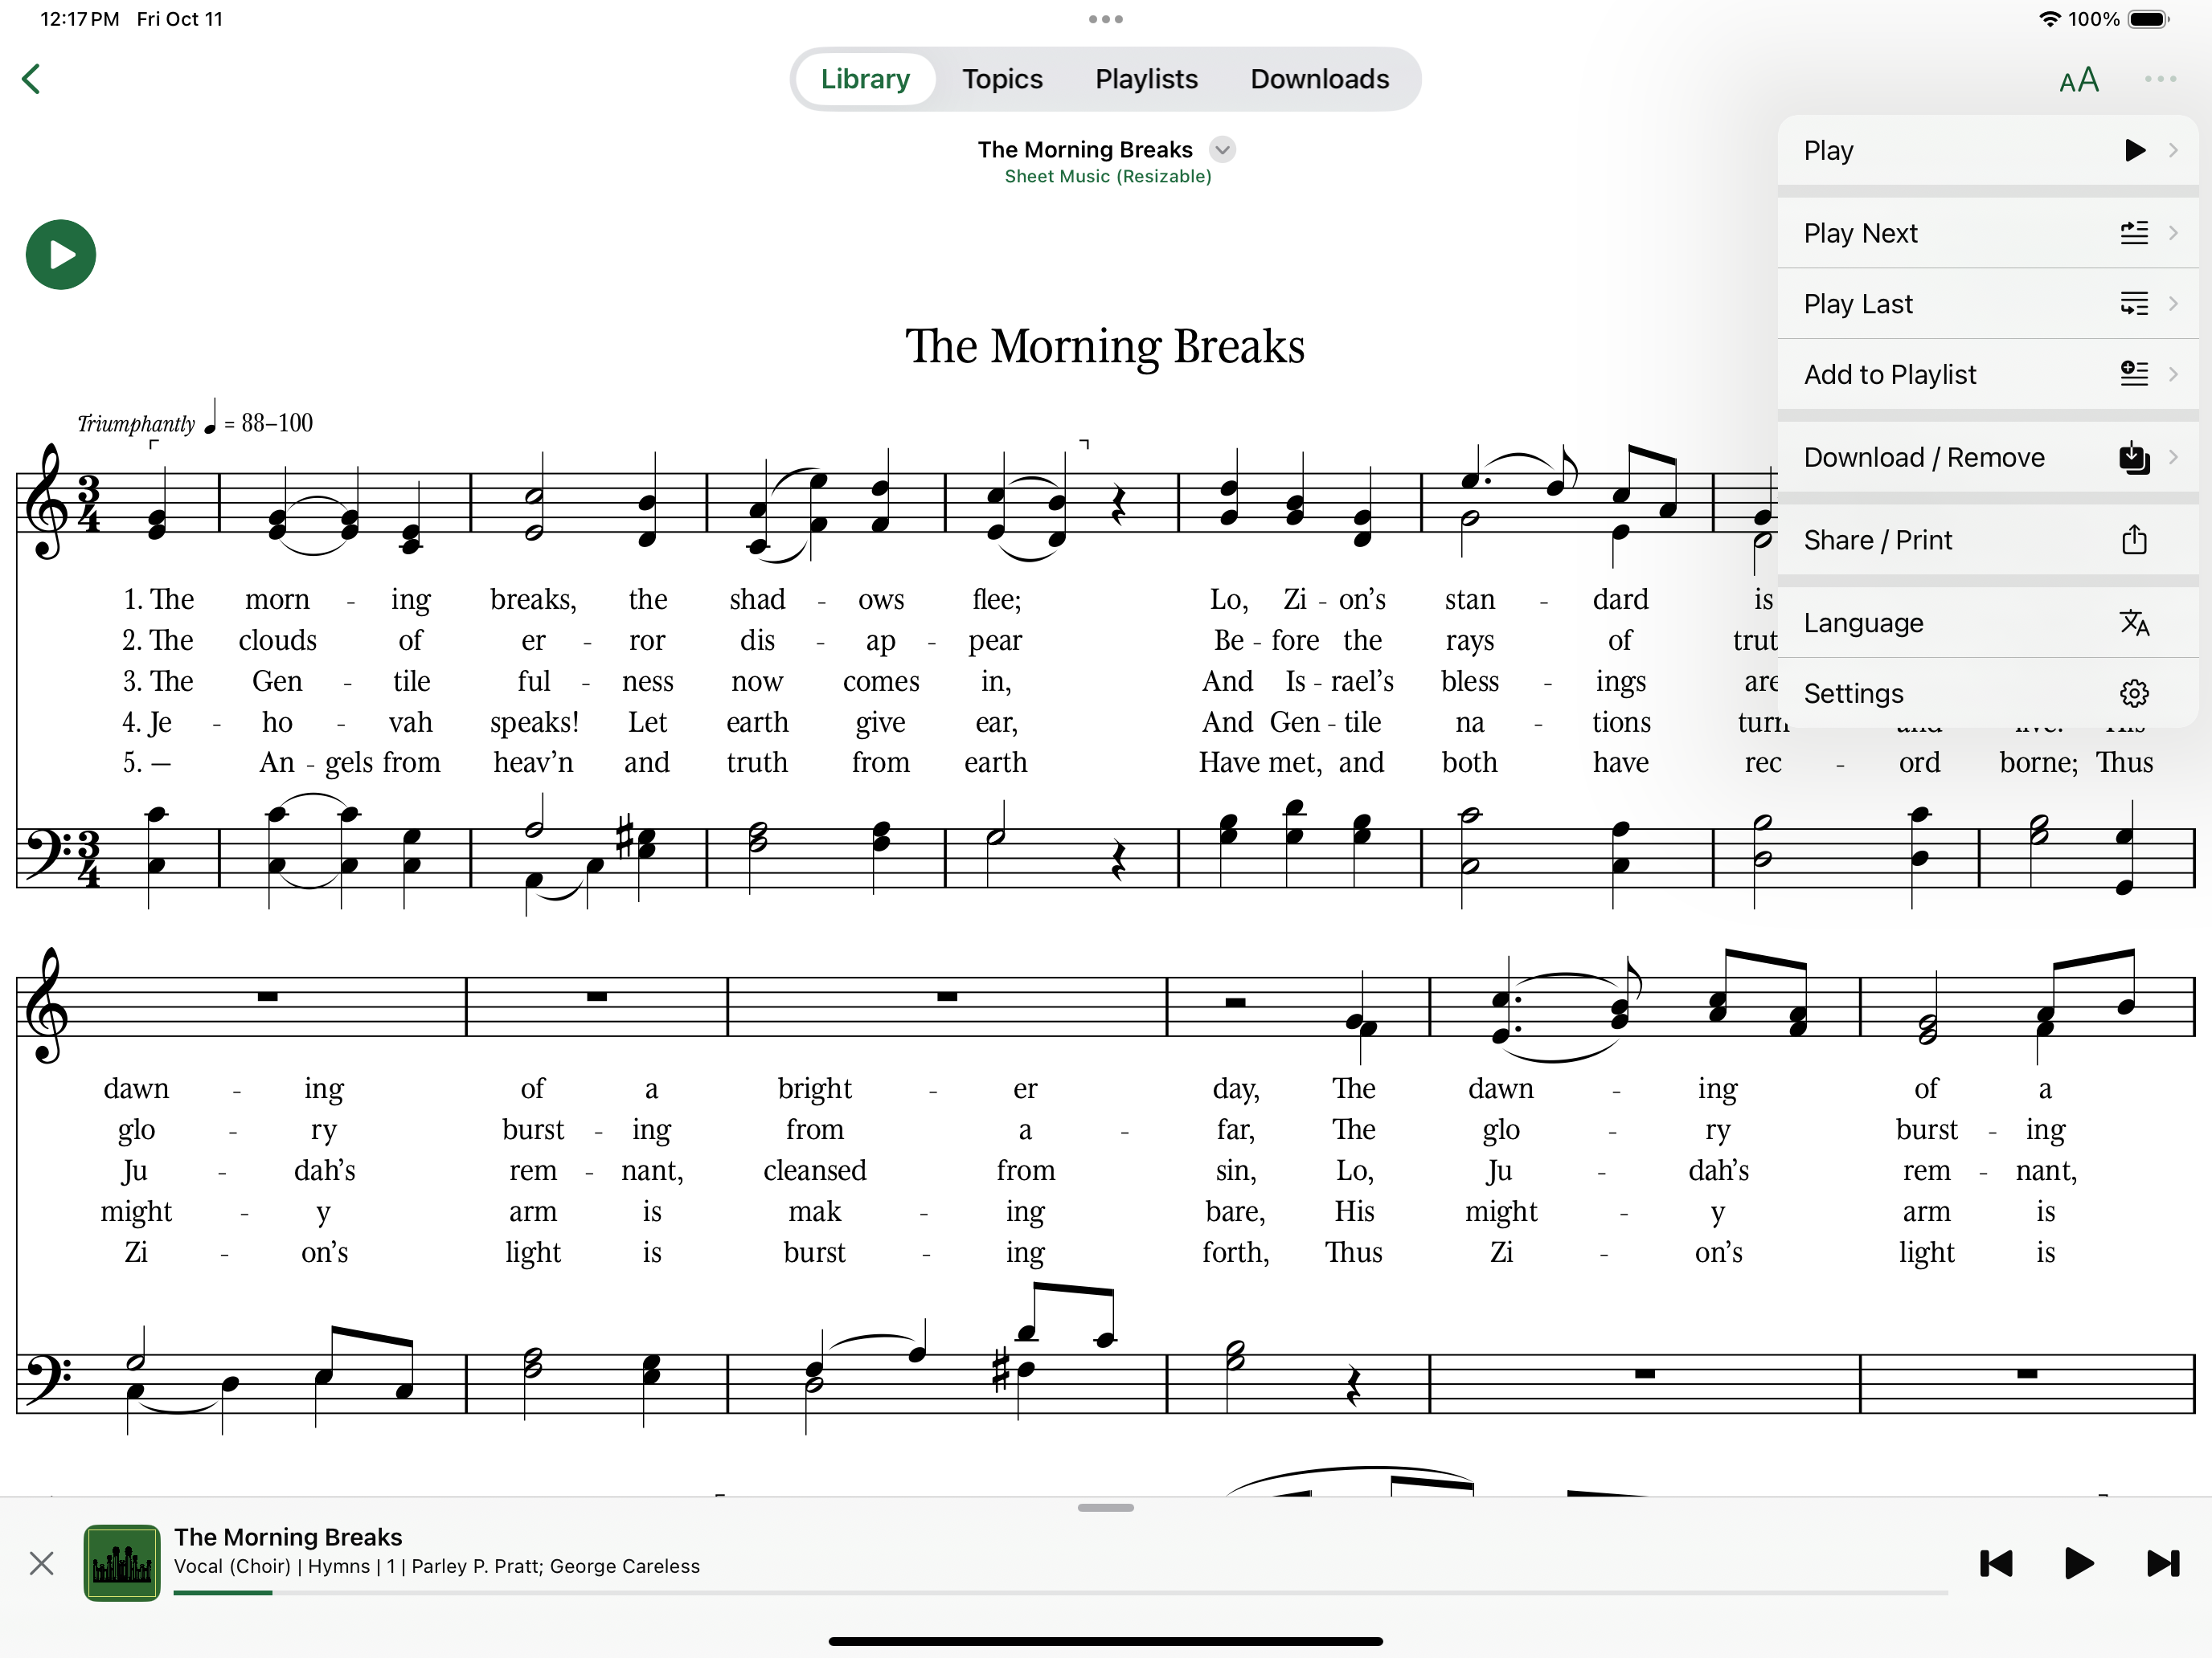Skip to previous track
Screen dimensions: 2212x1658
tap(1996, 1563)
